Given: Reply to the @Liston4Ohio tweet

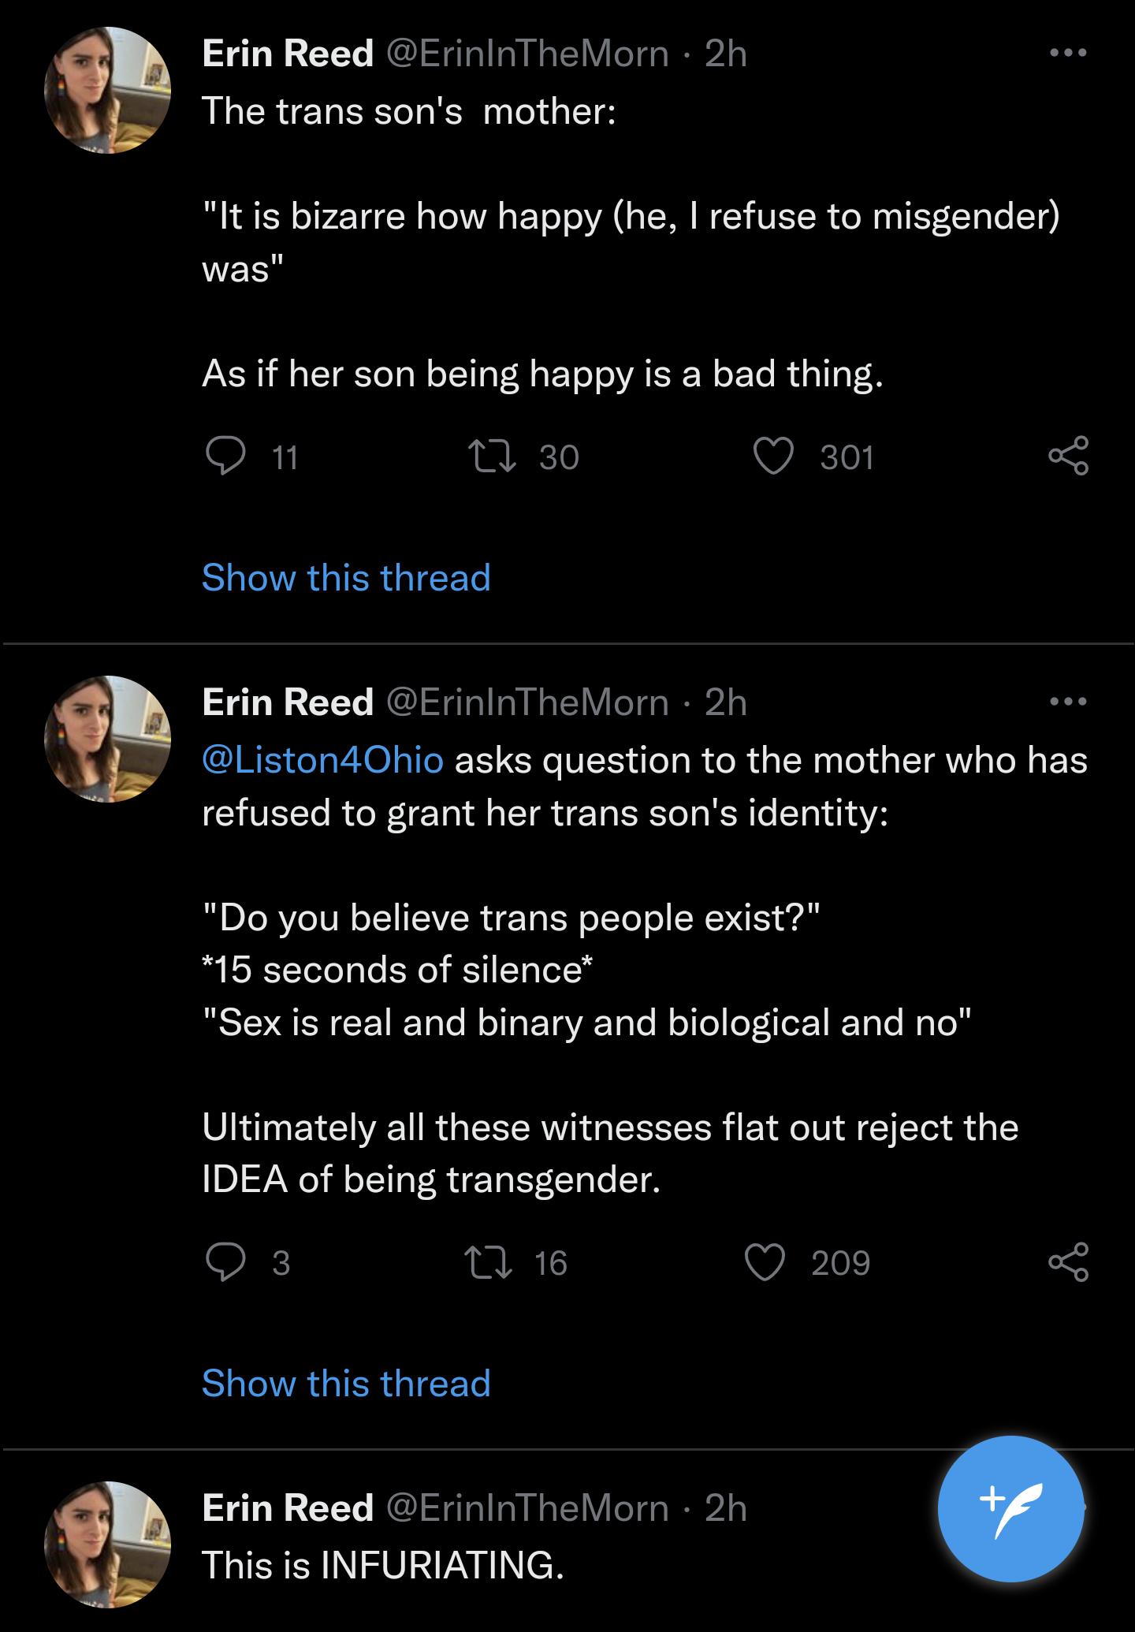Looking at the screenshot, I should click(225, 1261).
